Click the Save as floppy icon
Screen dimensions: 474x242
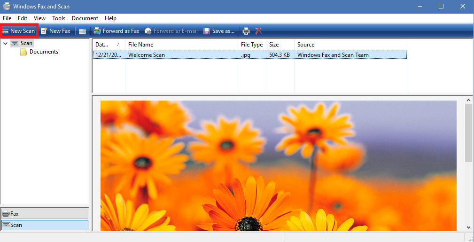click(207, 31)
